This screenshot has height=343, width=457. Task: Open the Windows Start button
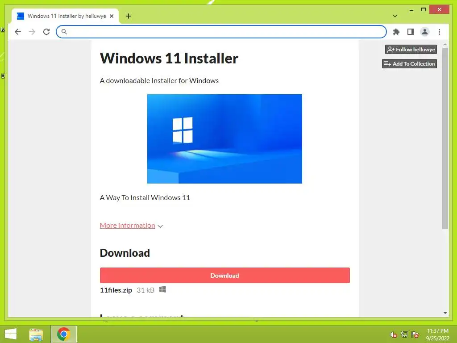[11, 334]
